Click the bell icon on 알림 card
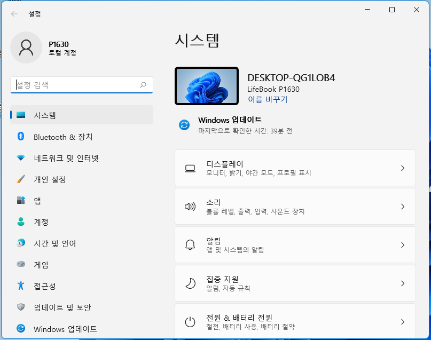The width and height of the screenshot is (431, 340). tap(190, 244)
